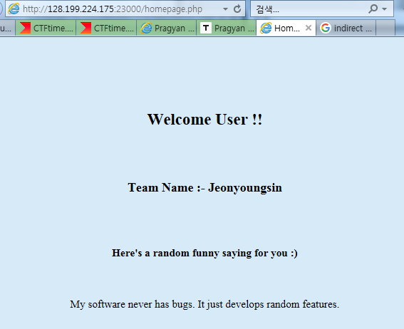The image size is (404, 329).
Task: Click the Internet Explorer icon in address bar
Action: [14, 9]
